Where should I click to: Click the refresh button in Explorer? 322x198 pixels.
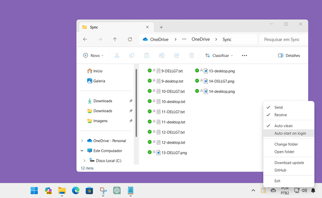[130, 39]
